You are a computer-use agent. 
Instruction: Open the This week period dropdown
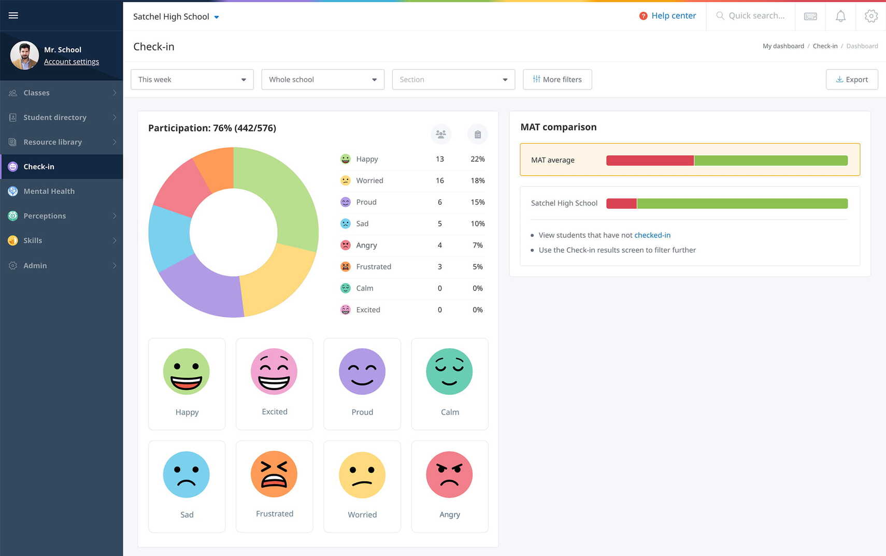click(x=192, y=79)
